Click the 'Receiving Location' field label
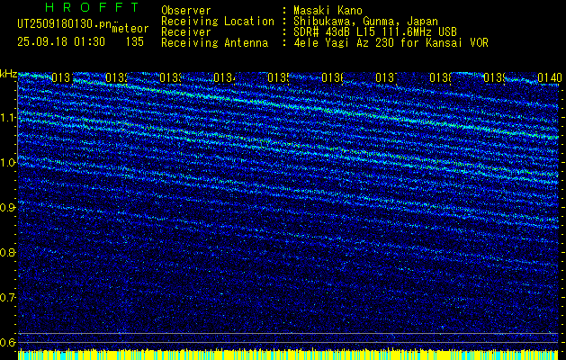This screenshot has width=566, height=360. [x=217, y=21]
